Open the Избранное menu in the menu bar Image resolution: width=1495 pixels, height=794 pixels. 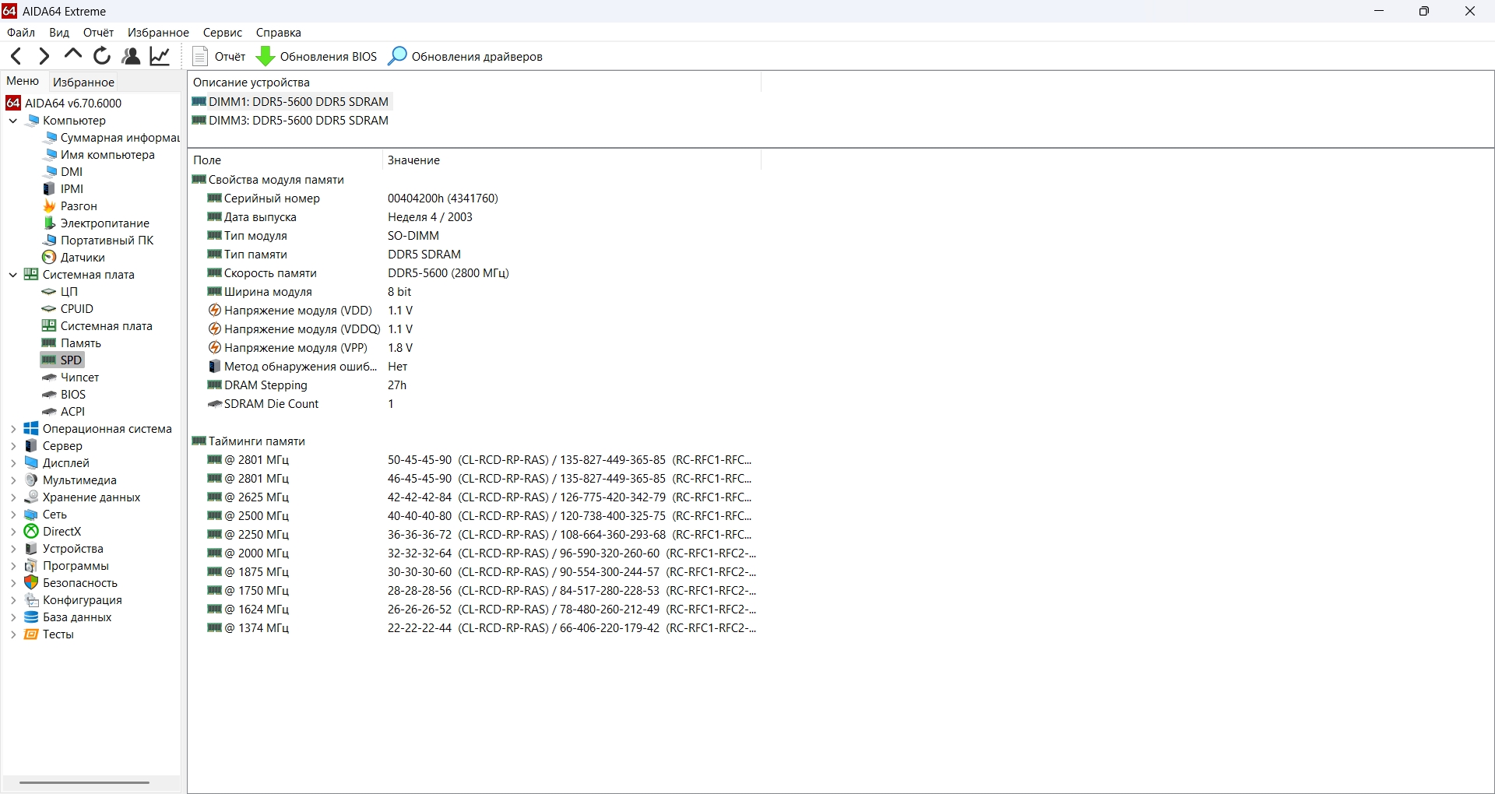click(158, 33)
